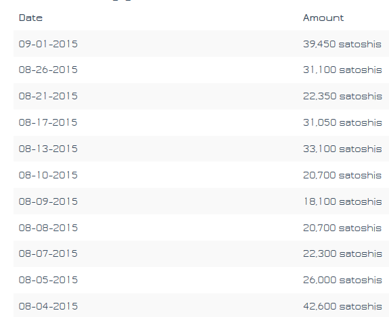Image resolution: width=389 pixels, height=317 pixels.
Task: Select the 08-05-2015 row date
Action: (48, 280)
